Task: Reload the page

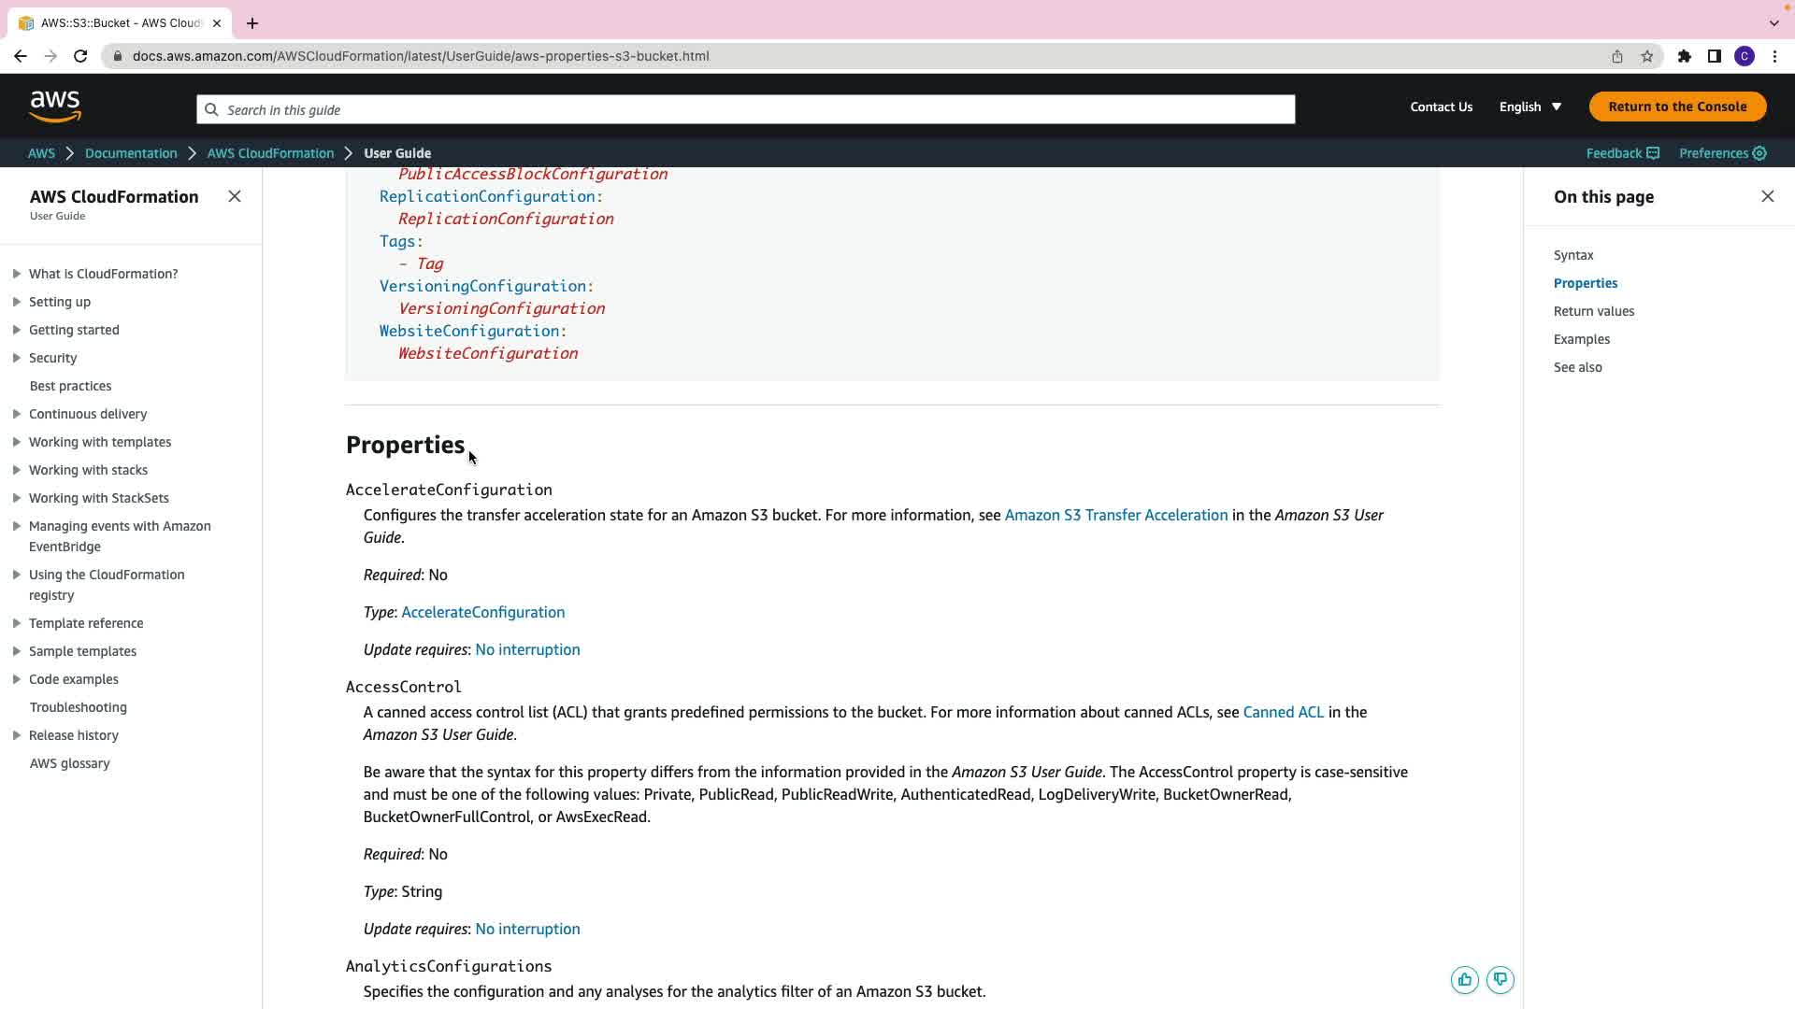Action: pos(80,56)
